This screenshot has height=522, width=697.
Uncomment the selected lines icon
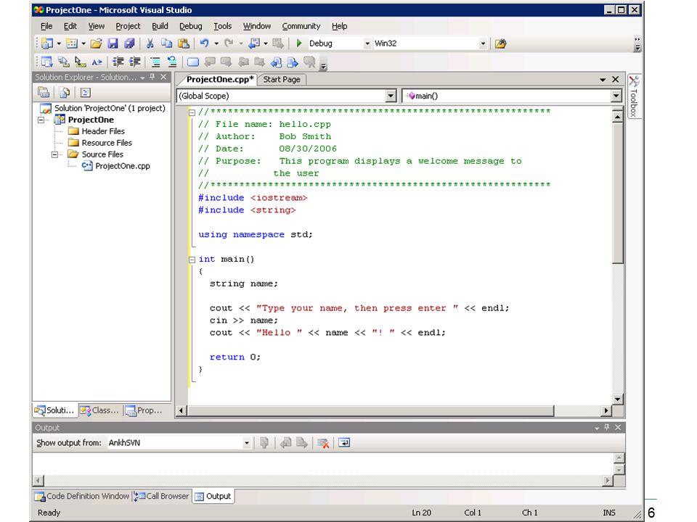pyautogui.click(x=172, y=62)
